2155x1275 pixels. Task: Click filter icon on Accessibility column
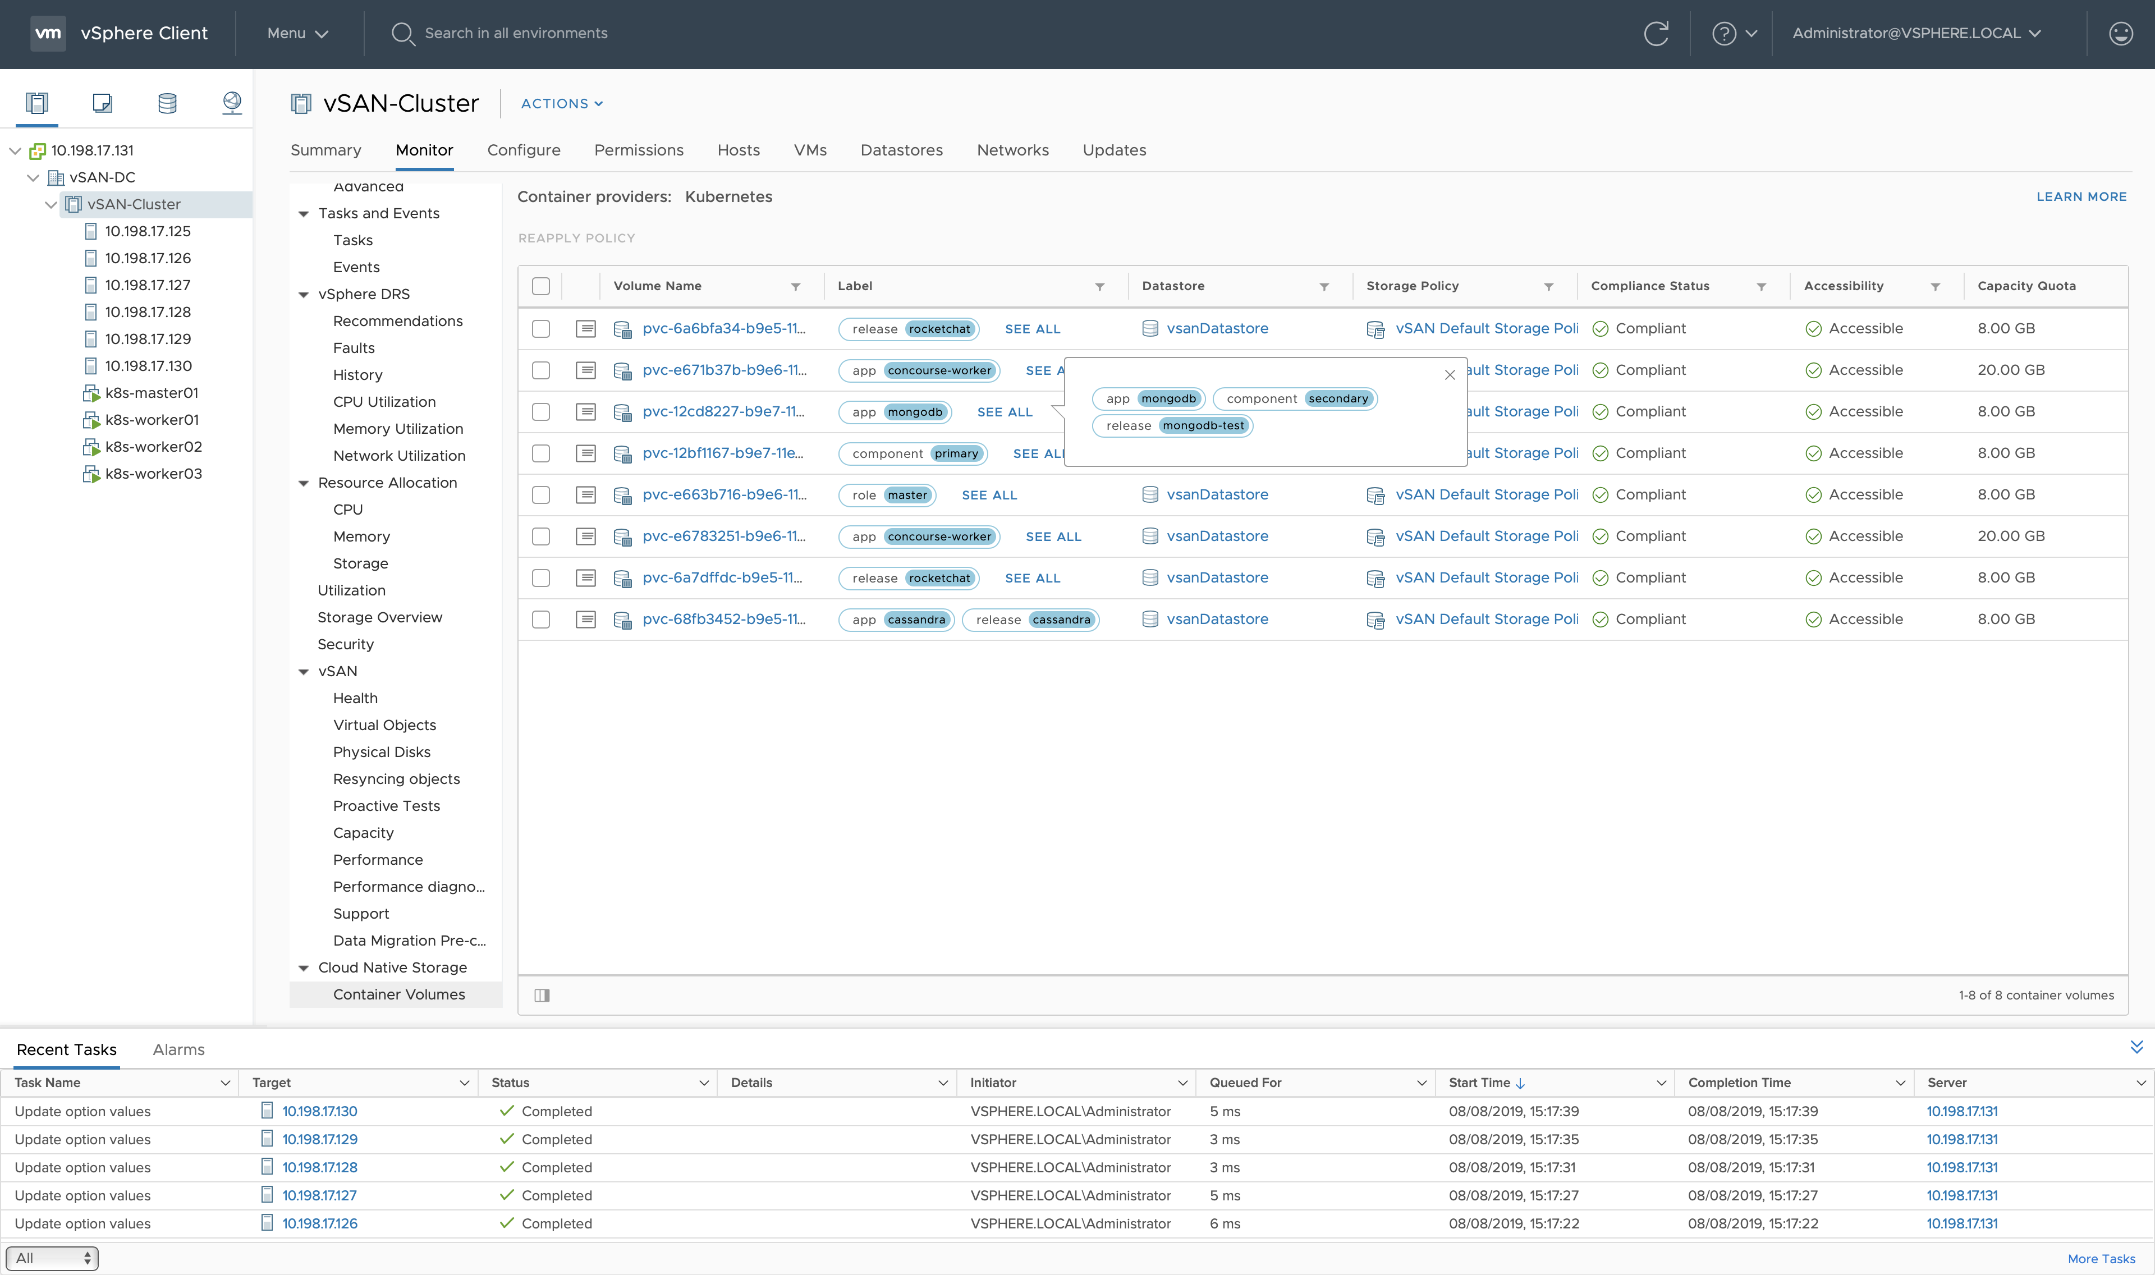pos(1935,287)
